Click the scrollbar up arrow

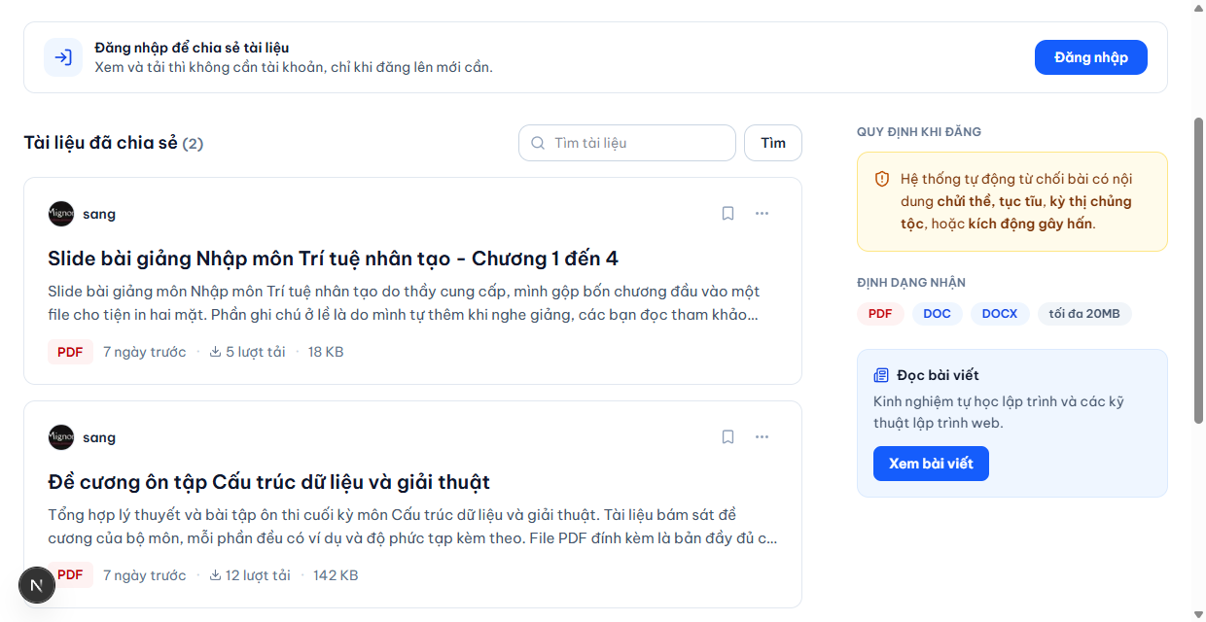coord(1198,8)
